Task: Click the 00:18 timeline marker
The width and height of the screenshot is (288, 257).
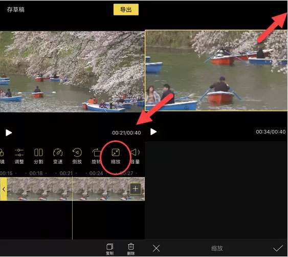Action: [36, 174]
